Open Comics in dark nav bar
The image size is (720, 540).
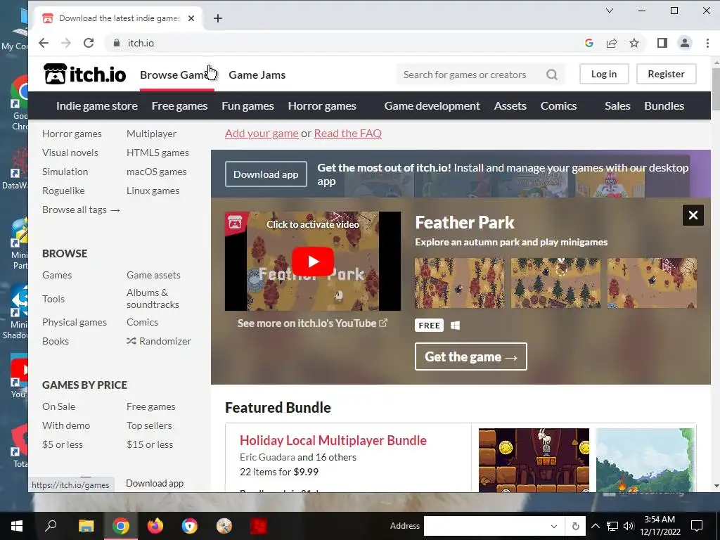558,106
